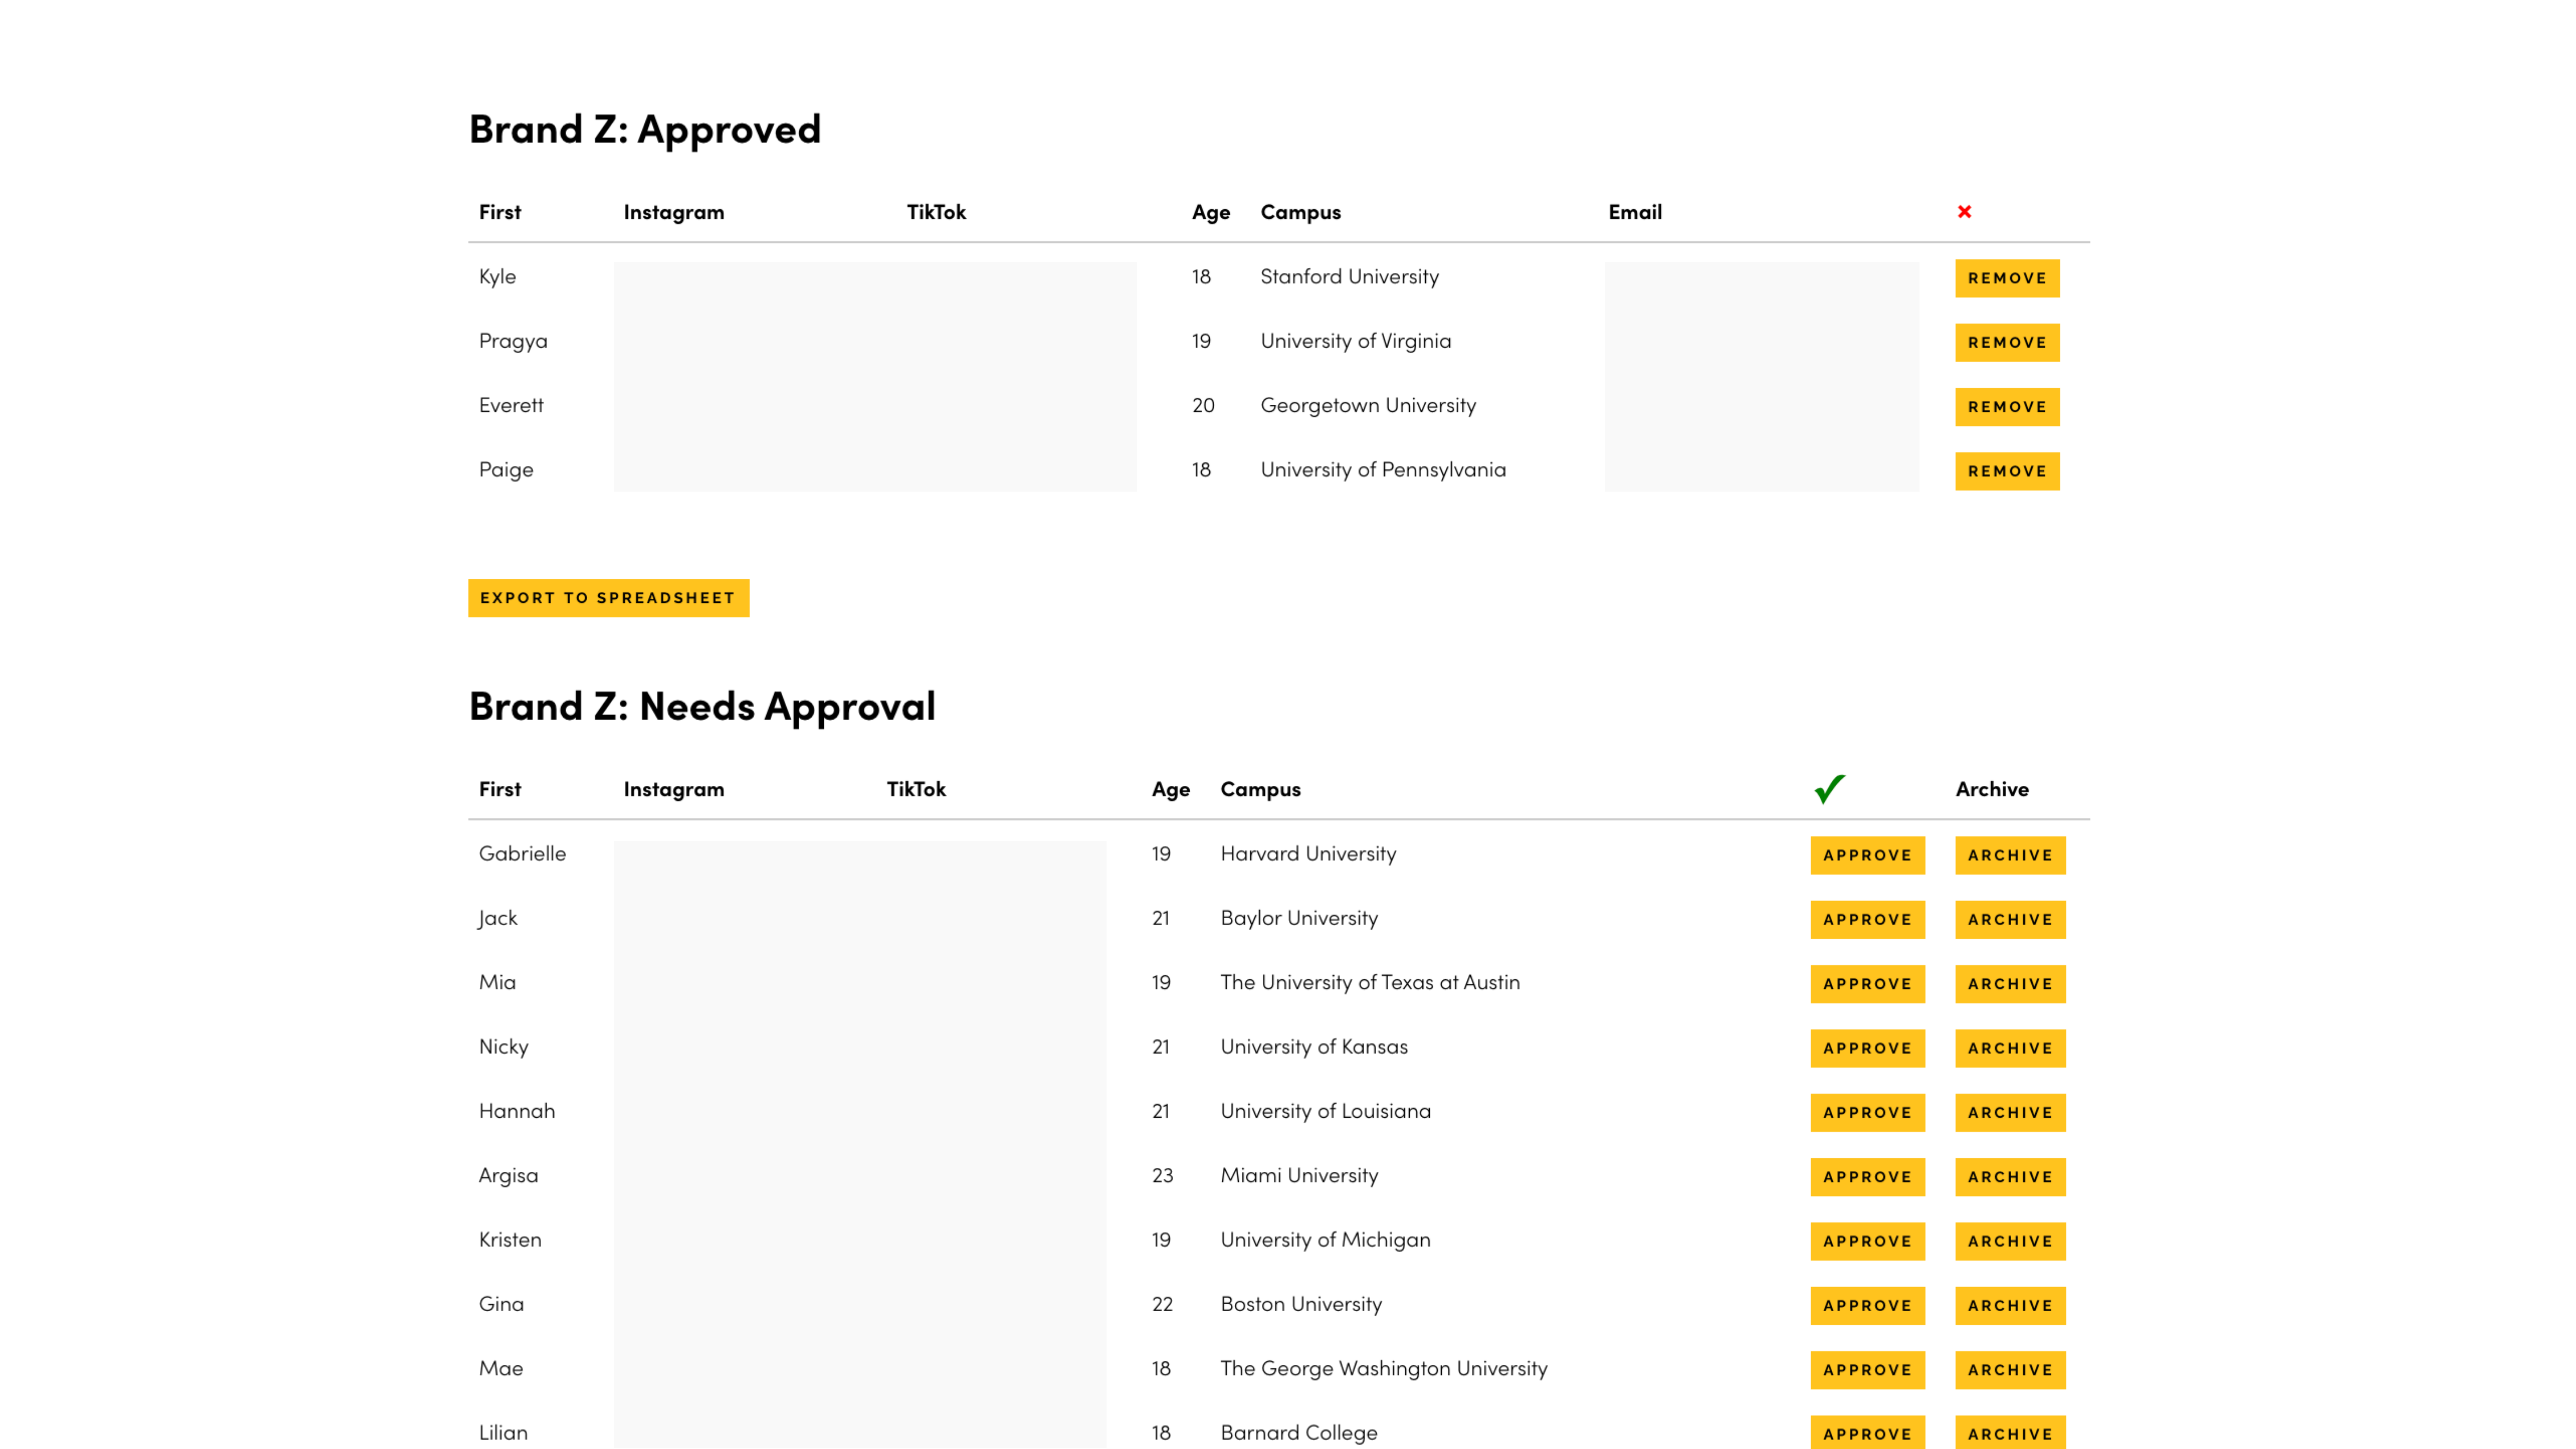
Task: Approve Jack from Baylor University
Action: pyautogui.click(x=1867, y=920)
